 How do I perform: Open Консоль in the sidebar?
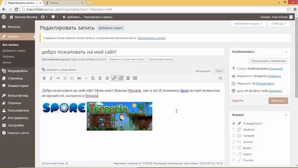[x=14, y=27]
